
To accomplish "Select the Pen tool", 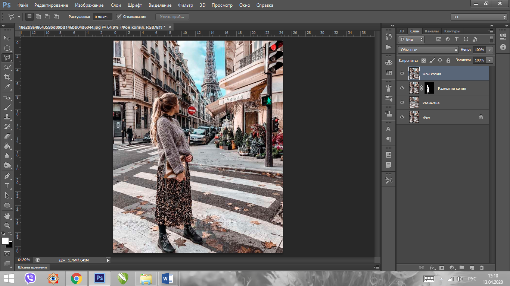I will (7, 176).
